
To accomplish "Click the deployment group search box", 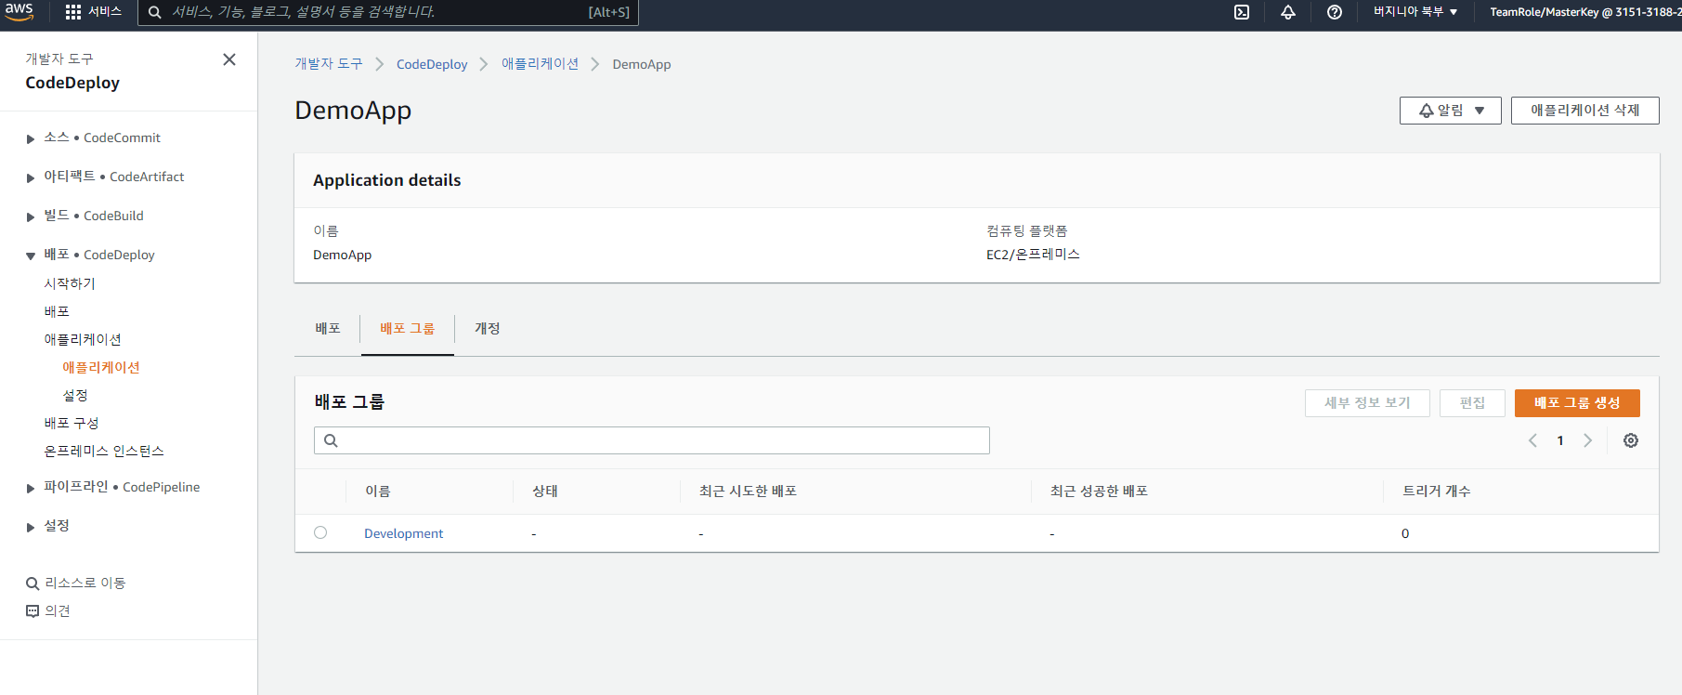I will (x=652, y=440).
